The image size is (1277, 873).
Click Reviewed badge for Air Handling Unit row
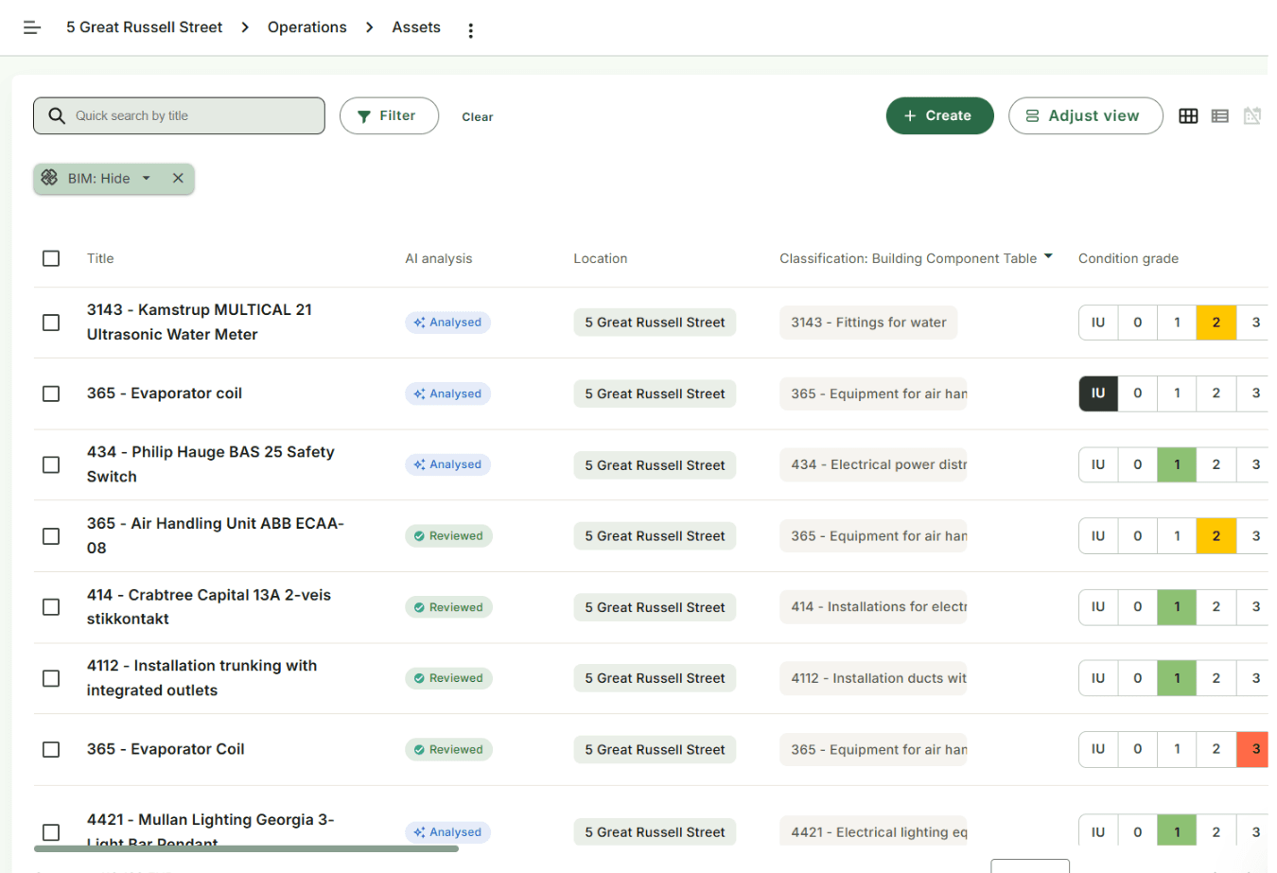[x=448, y=536]
